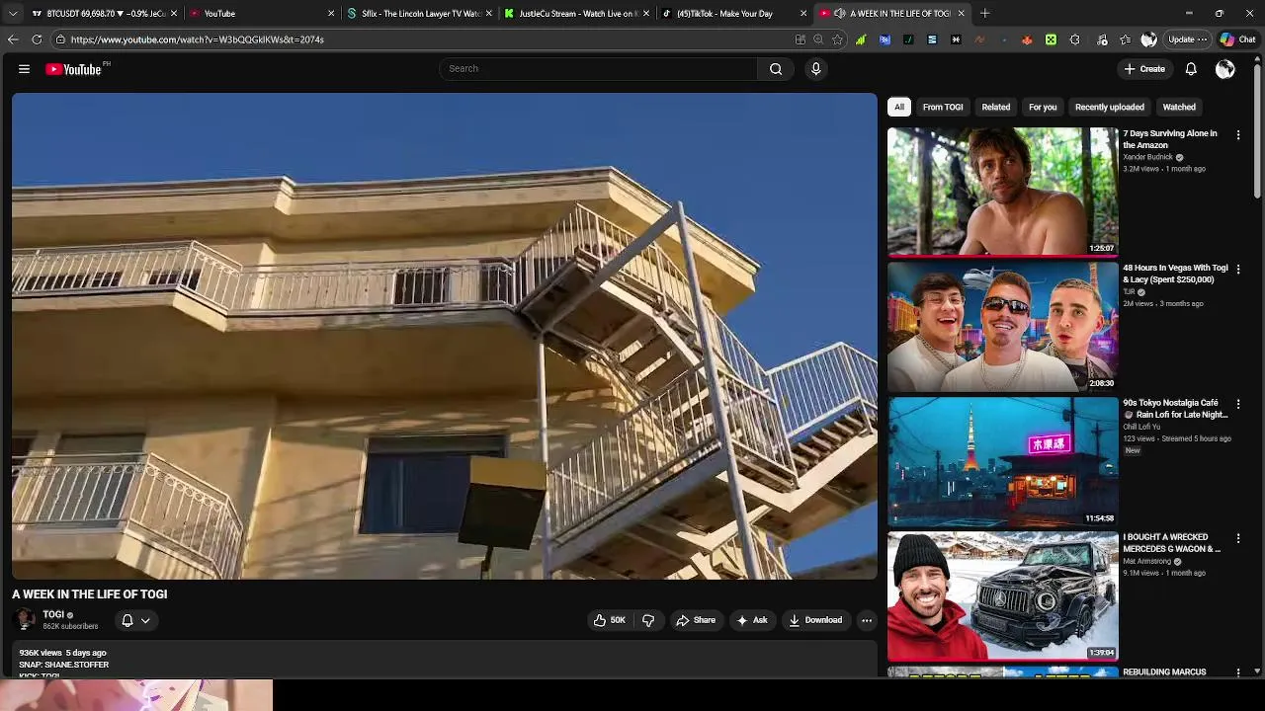Select the All filter chip

(x=899, y=107)
